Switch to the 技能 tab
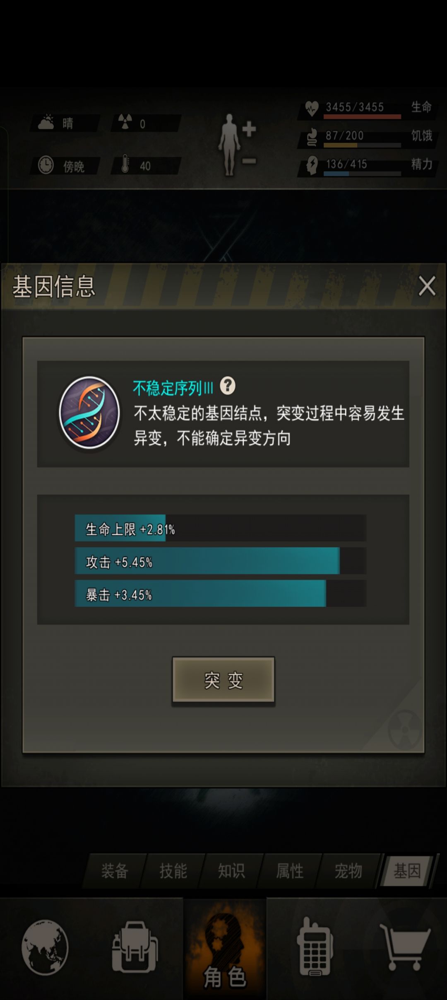The height and width of the screenshot is (1000, 447). 173,871
